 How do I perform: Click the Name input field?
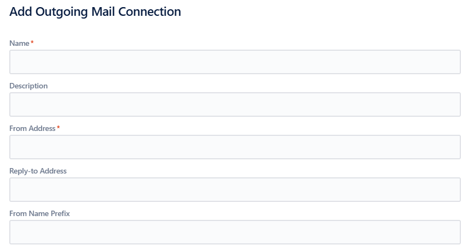235,62
